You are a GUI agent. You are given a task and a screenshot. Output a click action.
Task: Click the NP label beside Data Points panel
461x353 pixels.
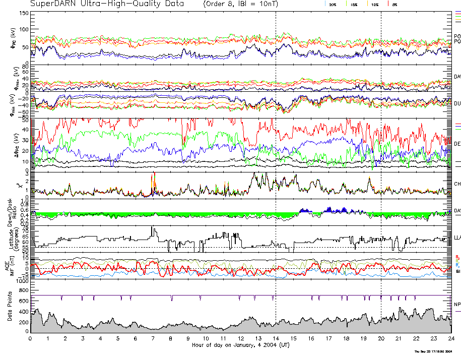point(457,304)
